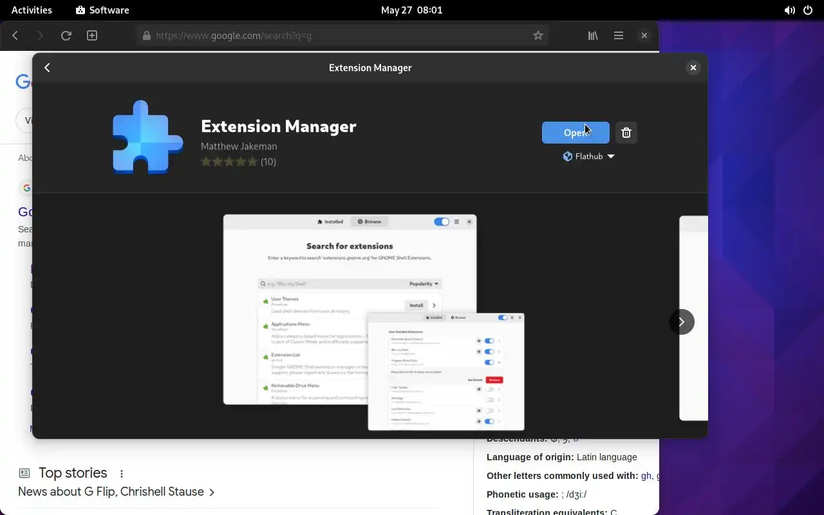Open the power menu icon in the top bar
The image size is (824, 515).
pos(808,10)
